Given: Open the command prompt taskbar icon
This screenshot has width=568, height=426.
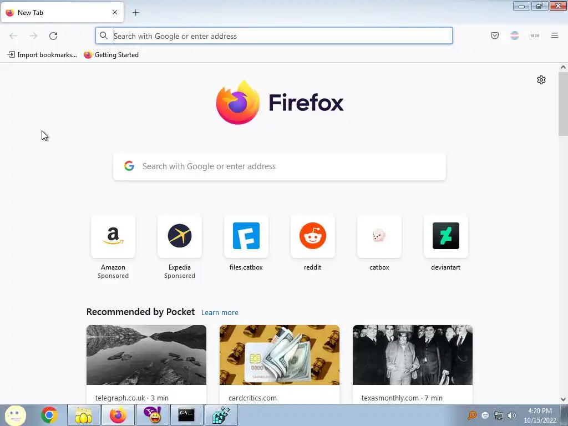Looking at the screenshot, I should point(186,415).
